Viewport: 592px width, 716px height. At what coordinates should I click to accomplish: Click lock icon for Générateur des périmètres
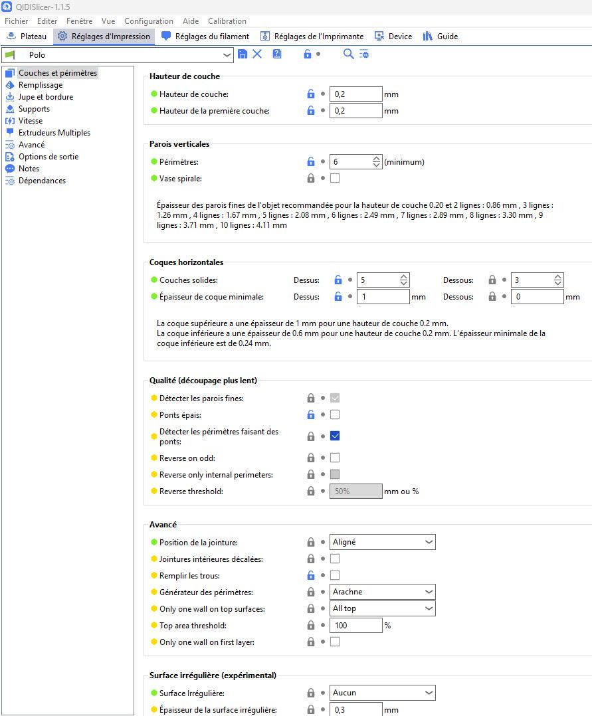pos(311,592)
